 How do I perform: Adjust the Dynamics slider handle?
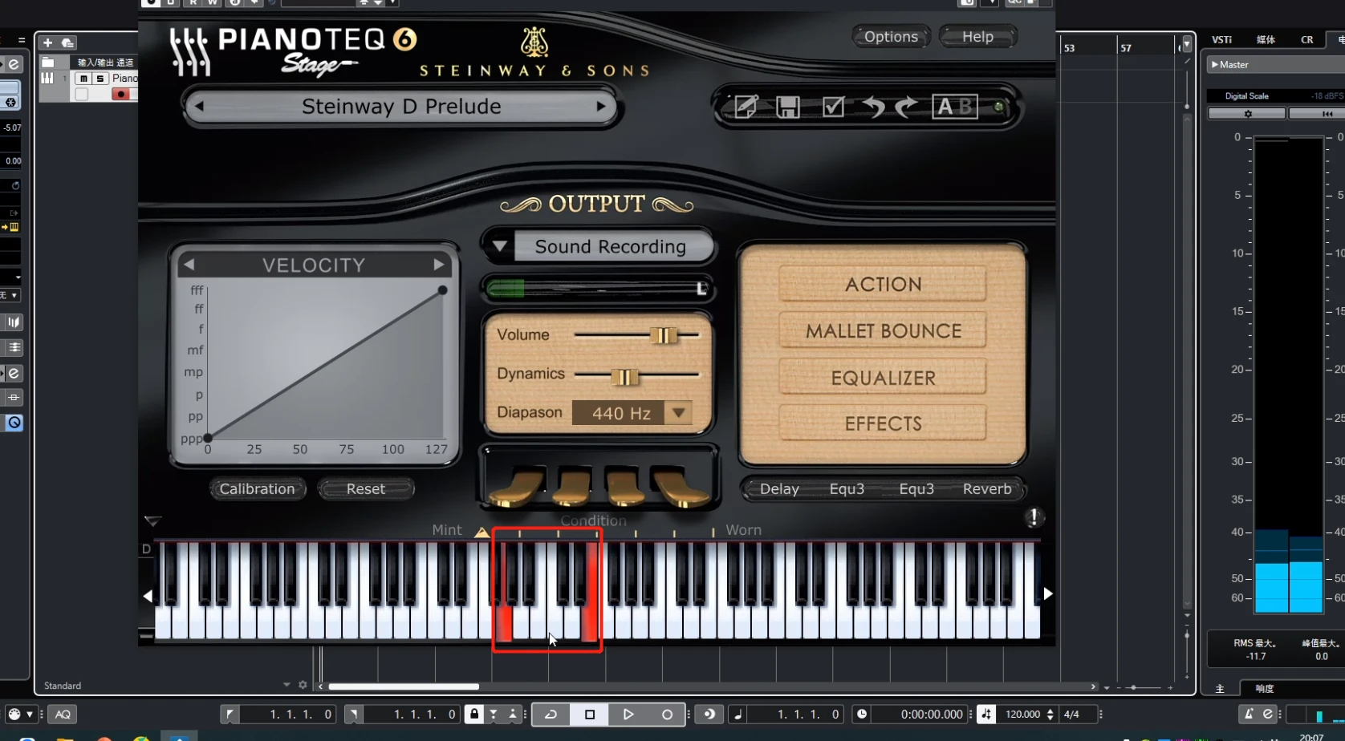[624, 376]
